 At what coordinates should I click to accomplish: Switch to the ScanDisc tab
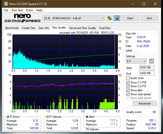[x=105, y=28]
